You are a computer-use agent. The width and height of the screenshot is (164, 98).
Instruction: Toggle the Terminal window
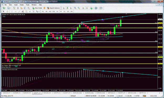click(x=25, y=8)
